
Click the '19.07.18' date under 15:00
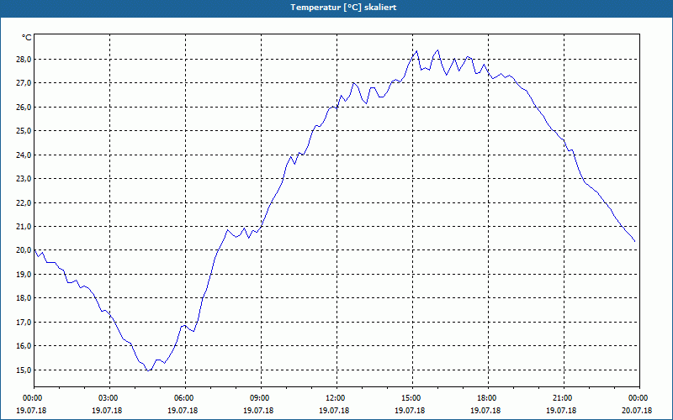[x=410, y=411]
